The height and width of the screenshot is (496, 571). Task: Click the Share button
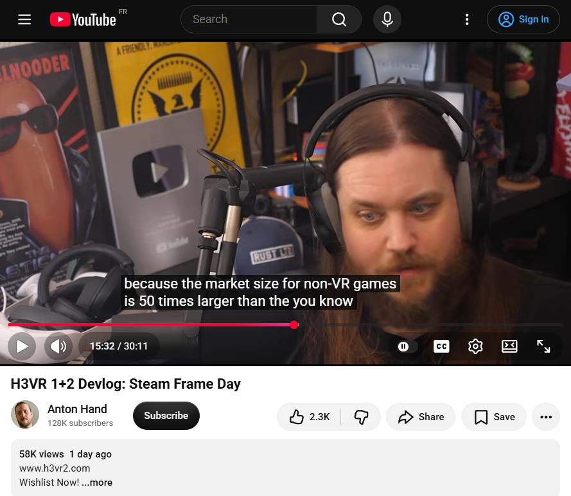coord(421,416)
